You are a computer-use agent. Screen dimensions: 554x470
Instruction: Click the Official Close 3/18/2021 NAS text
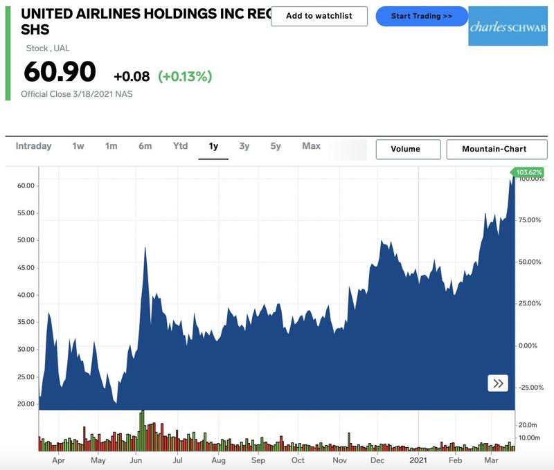(x=77, y=94)
